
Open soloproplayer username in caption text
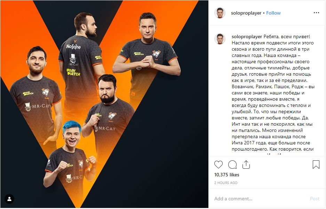tap(247, 36)
